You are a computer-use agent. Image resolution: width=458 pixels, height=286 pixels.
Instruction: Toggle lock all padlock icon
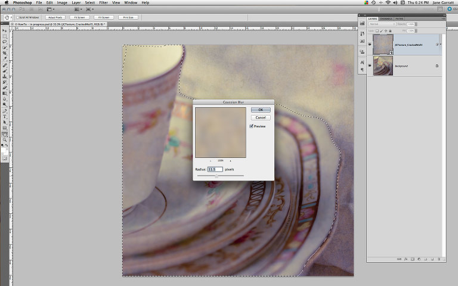coord(390,30)
